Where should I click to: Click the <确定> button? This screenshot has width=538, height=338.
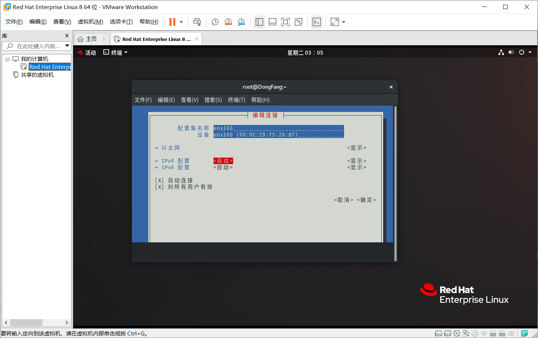(x=367, y=200)
